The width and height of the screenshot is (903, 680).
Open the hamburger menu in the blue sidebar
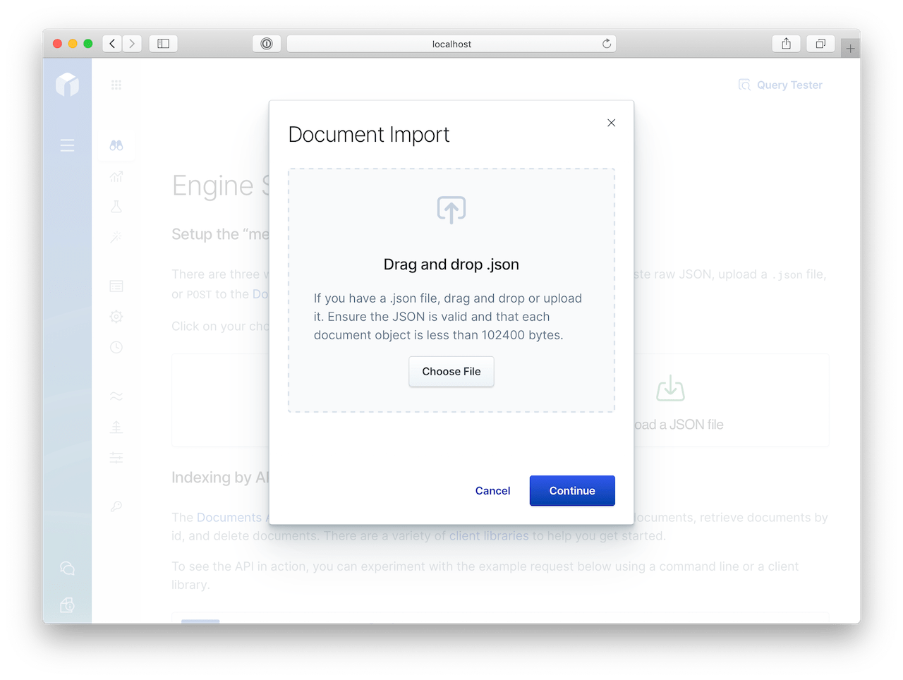coord(68,145)
